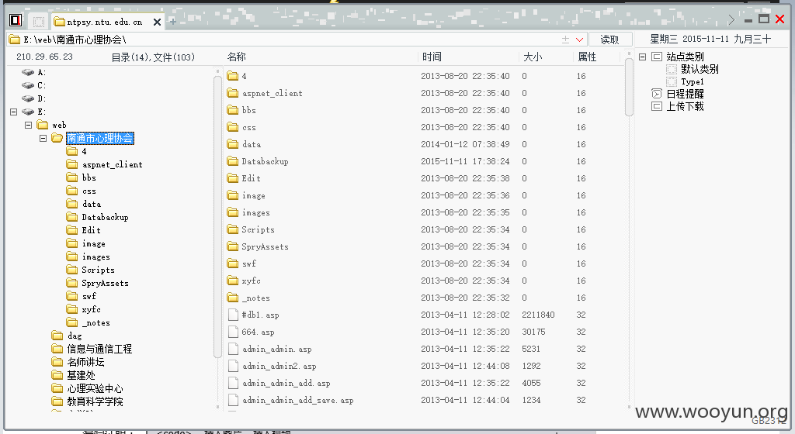The image size is (795, 434).
Task: Sort by 时间 column header
Action: tap(432, 57)
